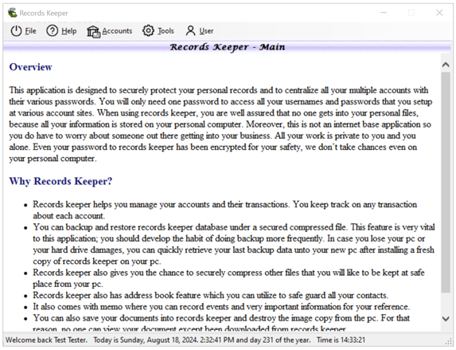Close the Records Keeper window

(x=439, y=13)
